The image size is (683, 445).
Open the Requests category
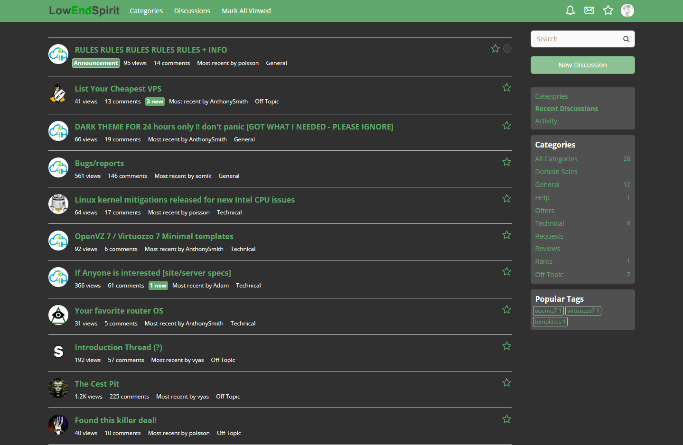(x=549, y=236)
